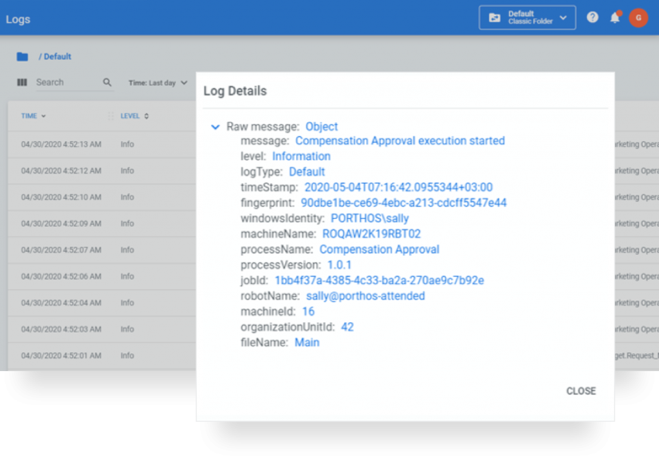Select log row 04/30/2020 4:52:07 AM
The image size is (659, 460).
(102, 250)
